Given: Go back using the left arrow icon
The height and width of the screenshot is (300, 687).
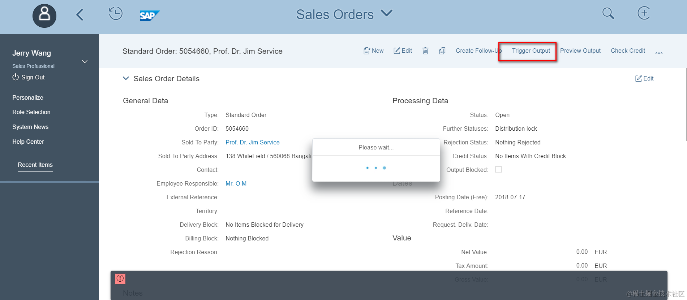Looking at the screenshot, I should click(x=80, y=15).
